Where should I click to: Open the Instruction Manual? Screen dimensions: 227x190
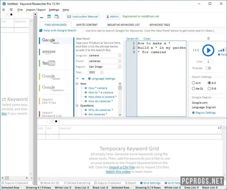coord(83,17)
